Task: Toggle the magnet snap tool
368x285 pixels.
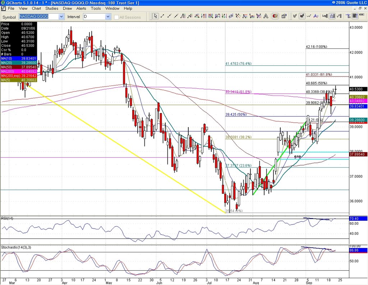Action: [x=275, y=16]
